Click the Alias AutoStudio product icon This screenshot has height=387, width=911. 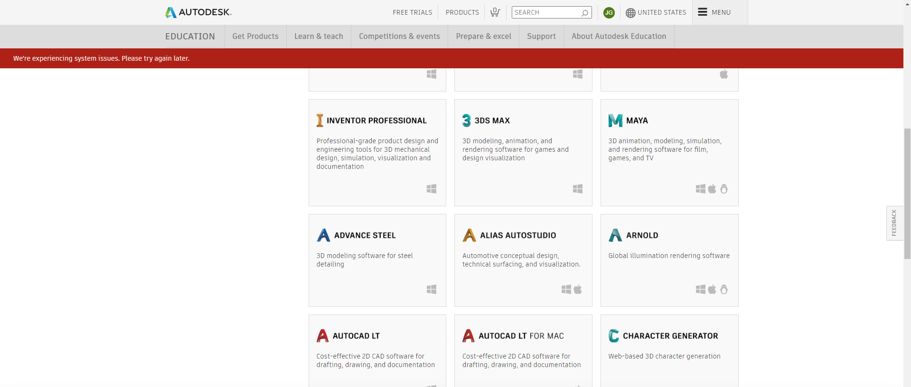(469, 235)
